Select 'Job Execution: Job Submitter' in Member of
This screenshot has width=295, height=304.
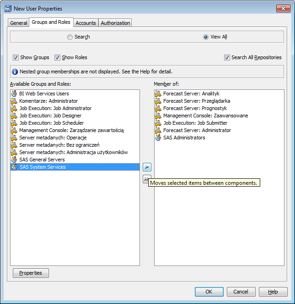[x=219, y=123]
